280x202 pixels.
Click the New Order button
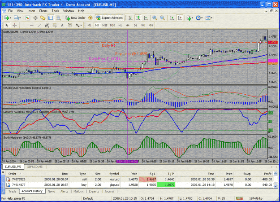(76, 18)
